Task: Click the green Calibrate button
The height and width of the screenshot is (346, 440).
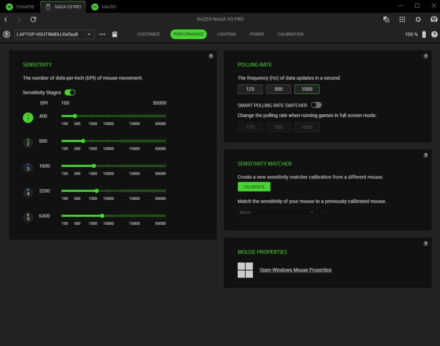Action: coord(254,187)
